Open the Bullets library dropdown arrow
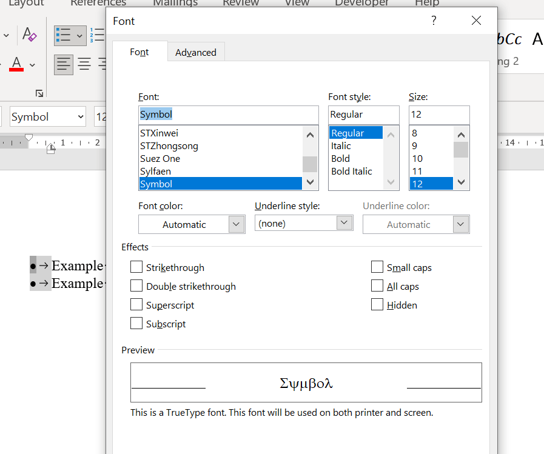The height and width of the screenshot is (454, 544). coord(79,36)
